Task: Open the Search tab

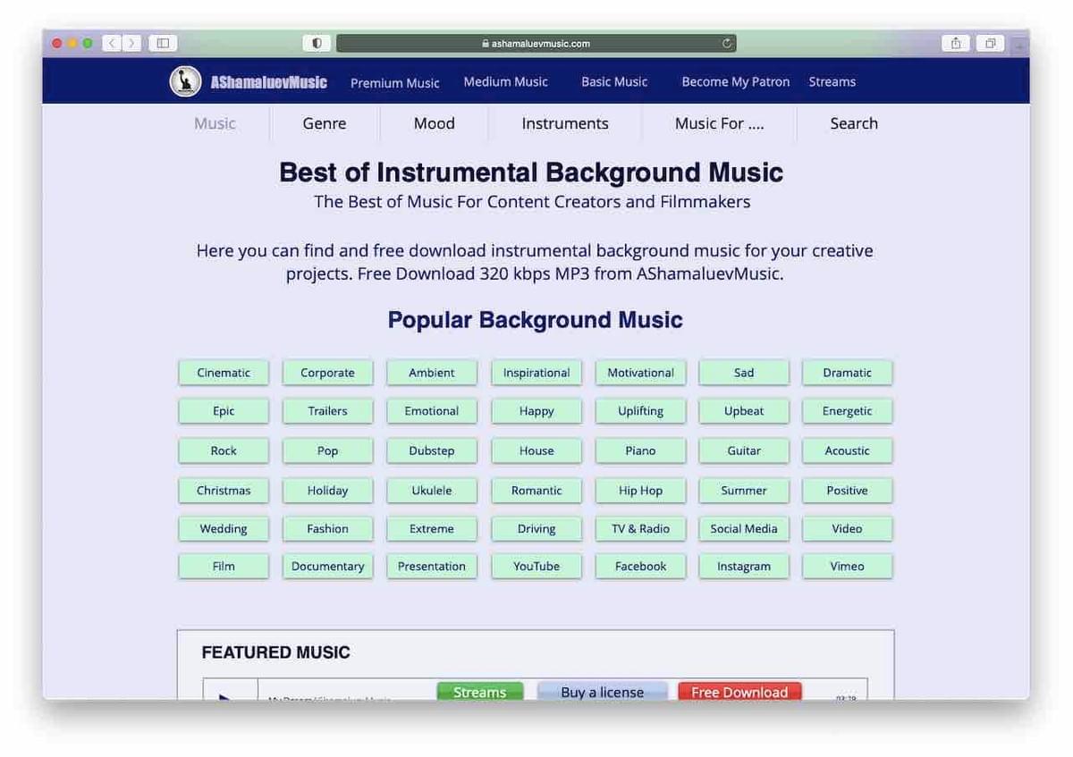Action: pyautogui.click(x=854, y=123)
